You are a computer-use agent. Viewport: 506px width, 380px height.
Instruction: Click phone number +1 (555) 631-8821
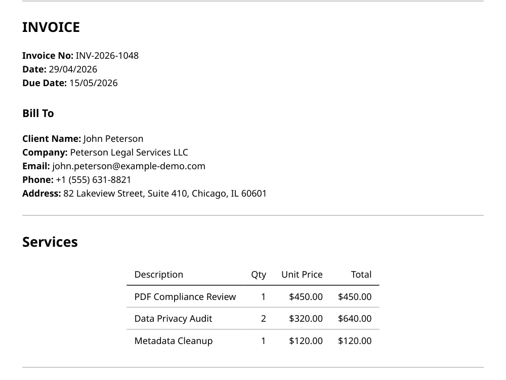(94, 180)
